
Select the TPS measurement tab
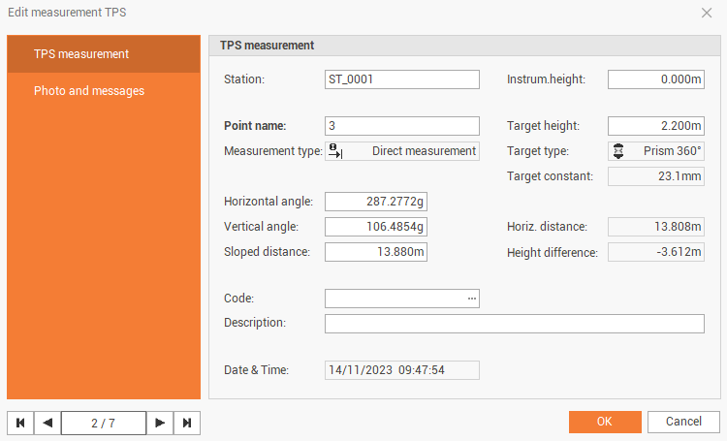click(104, 53)
